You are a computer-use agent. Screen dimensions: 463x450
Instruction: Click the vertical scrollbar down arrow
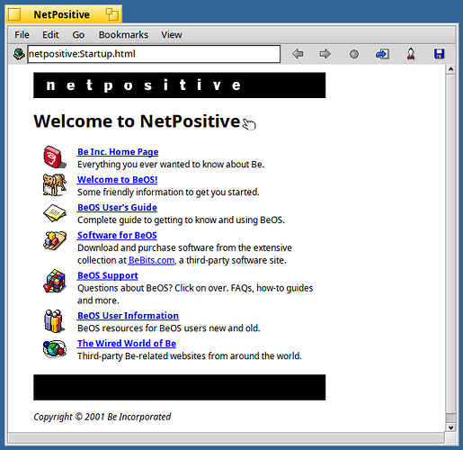coord(450,427)
